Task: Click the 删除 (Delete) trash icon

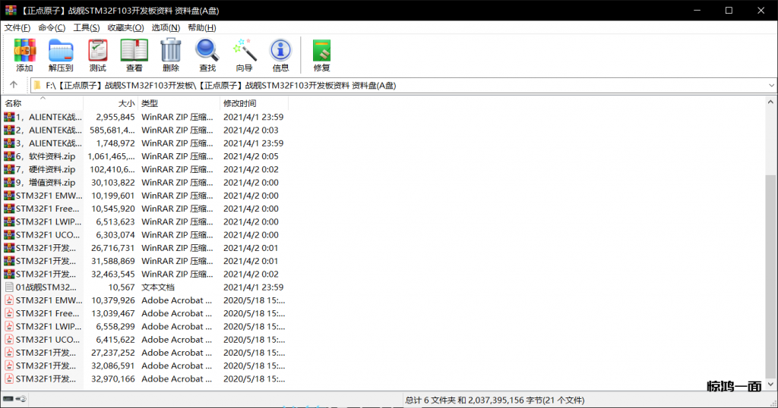Action: 170,55
